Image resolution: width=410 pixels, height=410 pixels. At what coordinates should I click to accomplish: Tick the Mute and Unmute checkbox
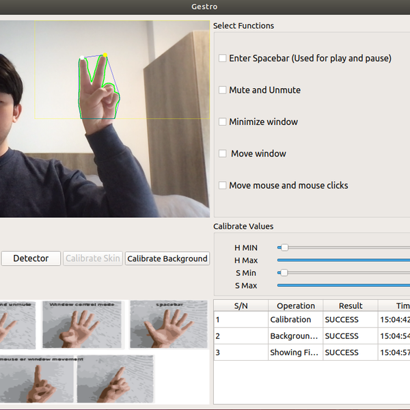[x=223, y=90]
